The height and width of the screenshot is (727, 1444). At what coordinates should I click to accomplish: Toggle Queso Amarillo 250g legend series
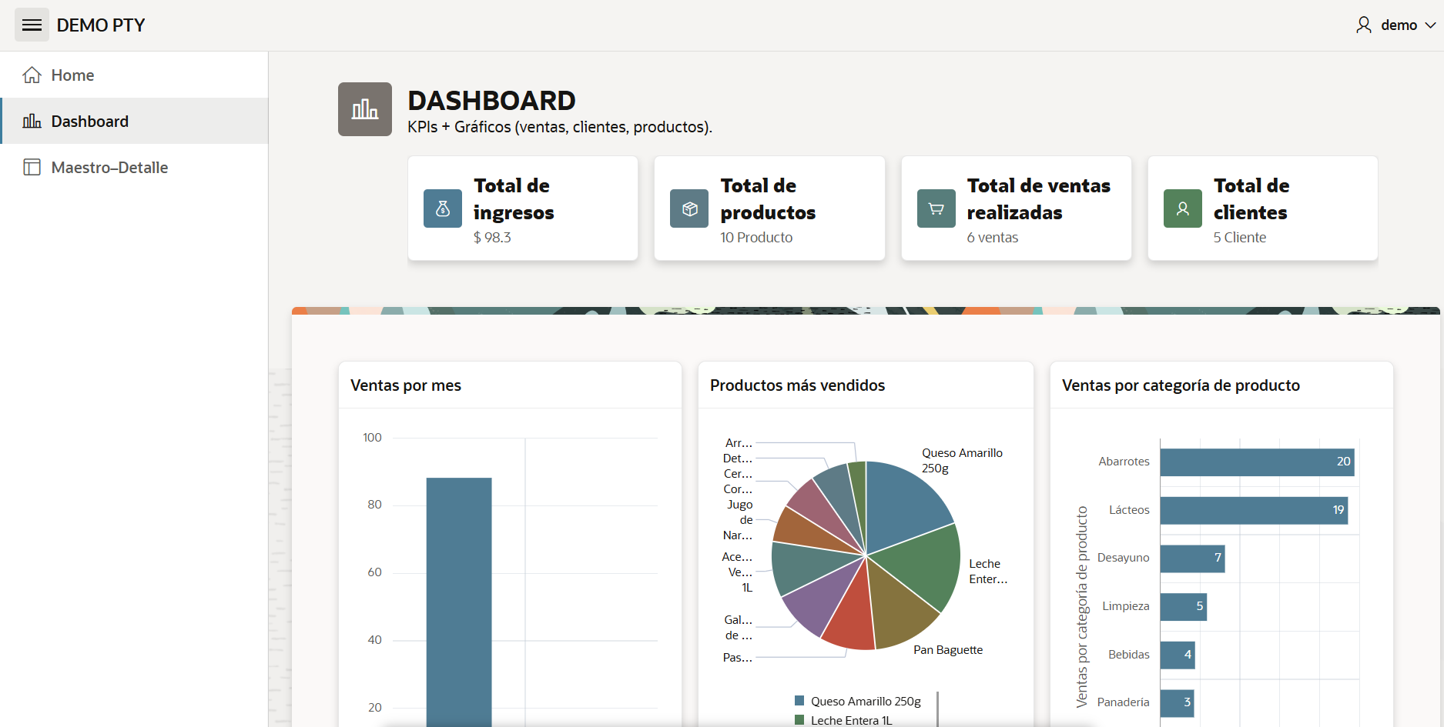point(858,701)
